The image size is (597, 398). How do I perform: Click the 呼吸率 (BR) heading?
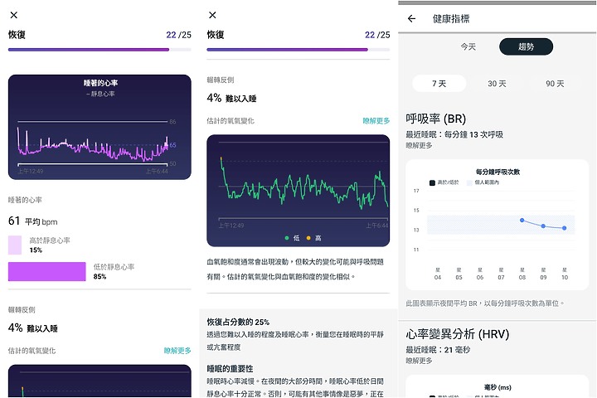coord(435,119)
